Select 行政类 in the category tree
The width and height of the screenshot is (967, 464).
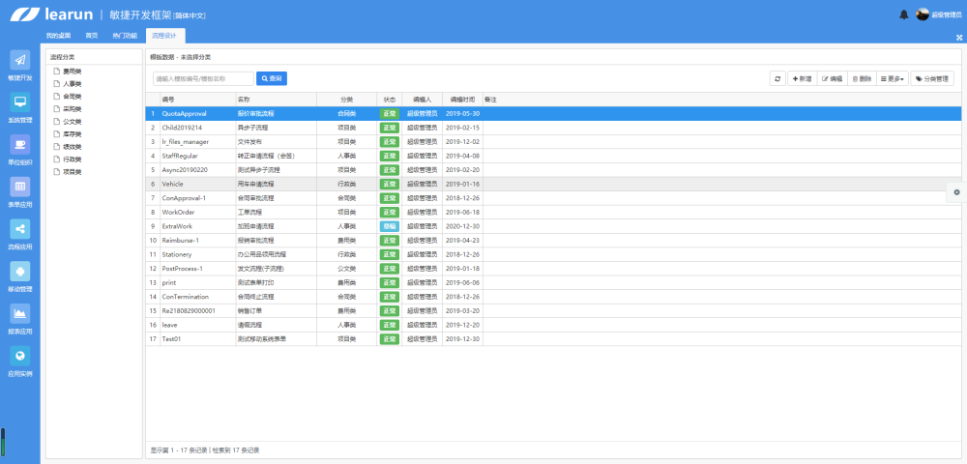[x=73, y=159]
